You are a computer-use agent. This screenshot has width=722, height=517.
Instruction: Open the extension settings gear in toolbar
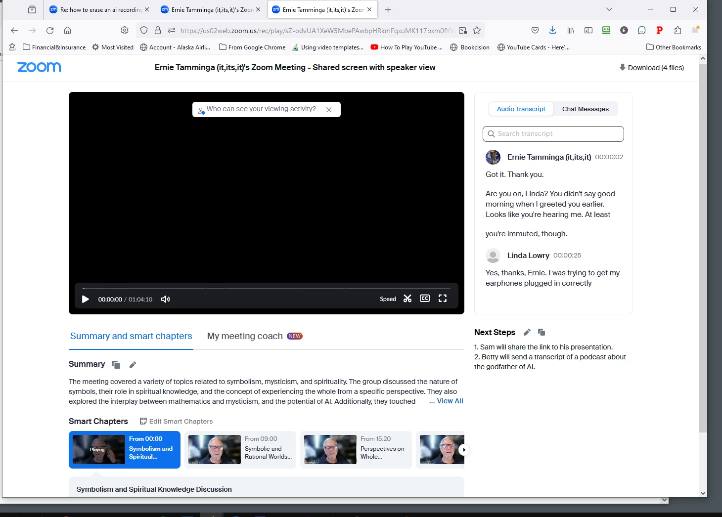(x=125, y=30)
